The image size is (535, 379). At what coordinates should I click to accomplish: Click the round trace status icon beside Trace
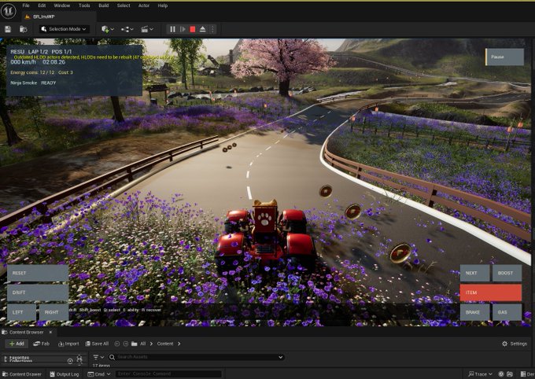tap(501, 374)
